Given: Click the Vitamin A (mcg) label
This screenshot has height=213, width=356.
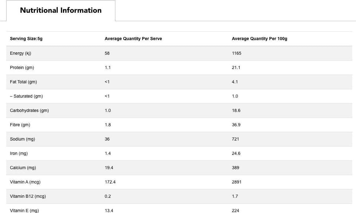Looking at the screenshot, I should (x=25, y=182).
